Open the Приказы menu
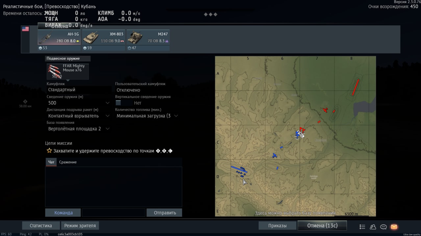 [x=277, y=225]
